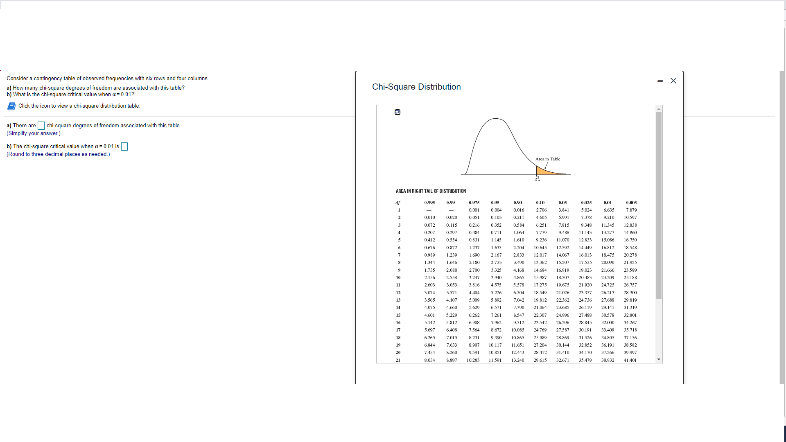Click the critical value answer box
The height and width of the screenshot is (442, 786).
(124, 147)
